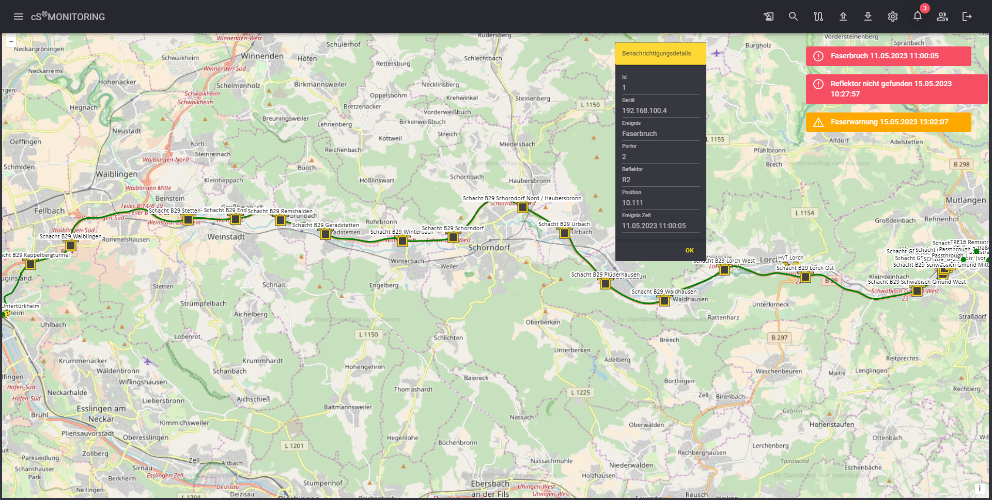Select the Schacht B29 Urbach marker
992x500 pixels.
[x=564, y=233]
